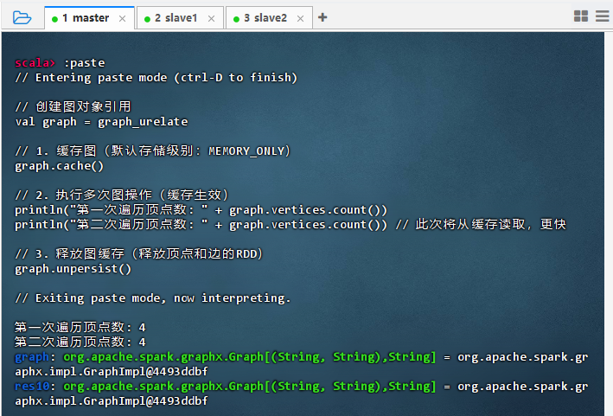Close the slave2 tab

[x=300, y=18]
